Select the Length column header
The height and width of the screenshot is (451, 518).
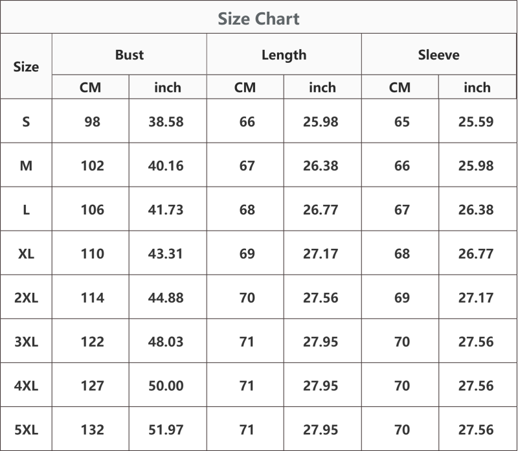tap(284, 55)
